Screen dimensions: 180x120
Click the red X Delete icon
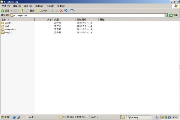coord(61,11)
